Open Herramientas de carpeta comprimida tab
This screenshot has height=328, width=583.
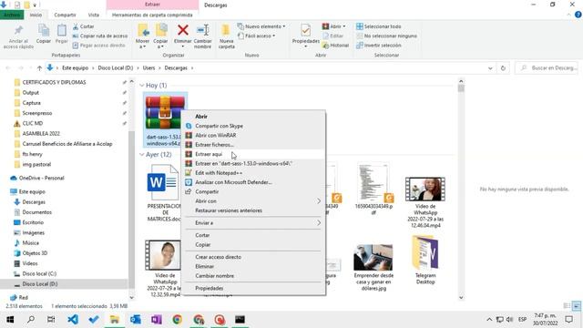tap(152, 15)
